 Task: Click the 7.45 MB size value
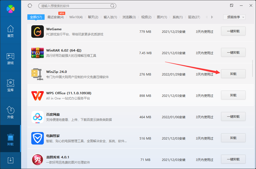coord(145,53)
